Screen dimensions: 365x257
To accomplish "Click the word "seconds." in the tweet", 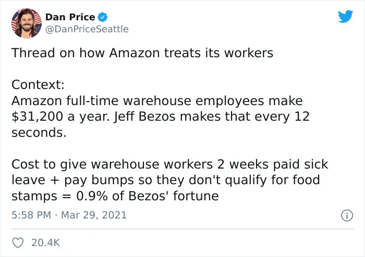I will tap(39, 133).
